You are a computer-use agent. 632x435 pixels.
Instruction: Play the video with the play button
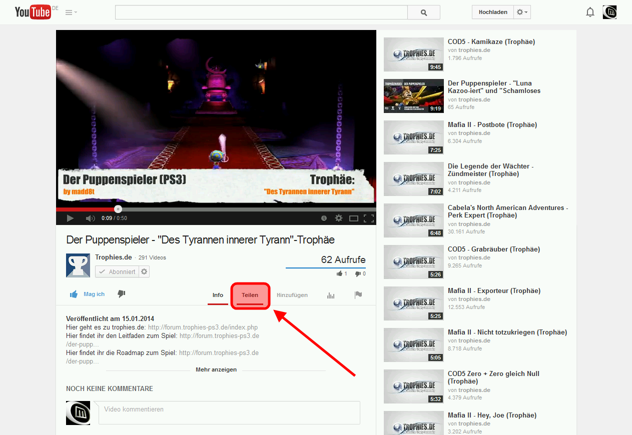70,217
